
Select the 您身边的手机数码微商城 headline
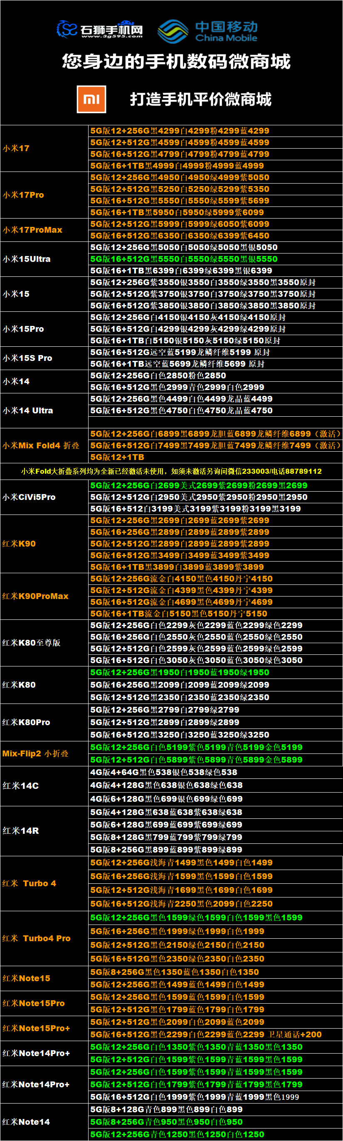pos(176,62)
